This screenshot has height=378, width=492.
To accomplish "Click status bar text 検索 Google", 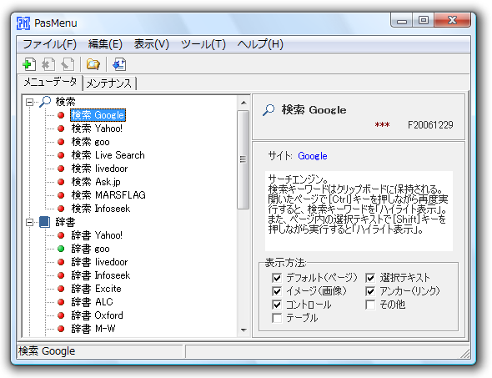I will coord(47,351).
